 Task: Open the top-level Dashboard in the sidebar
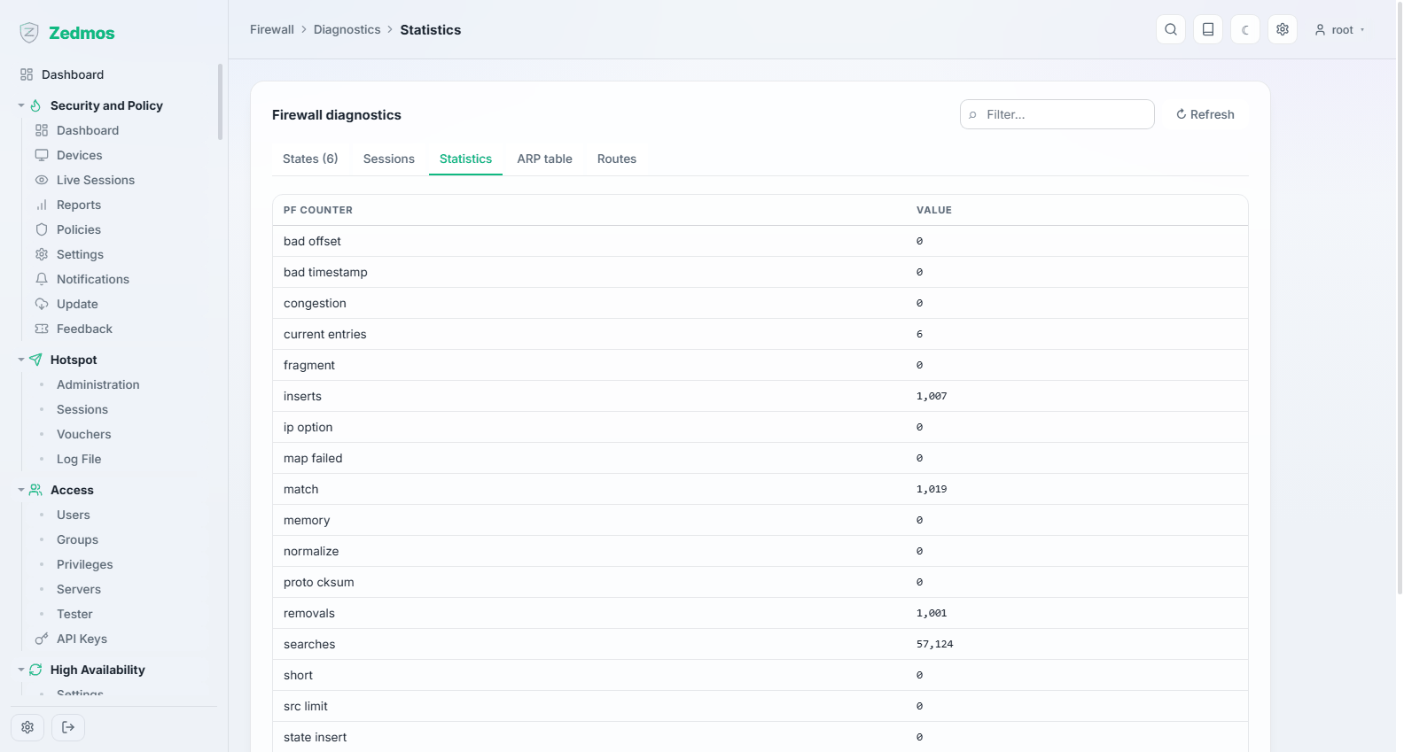73,74
